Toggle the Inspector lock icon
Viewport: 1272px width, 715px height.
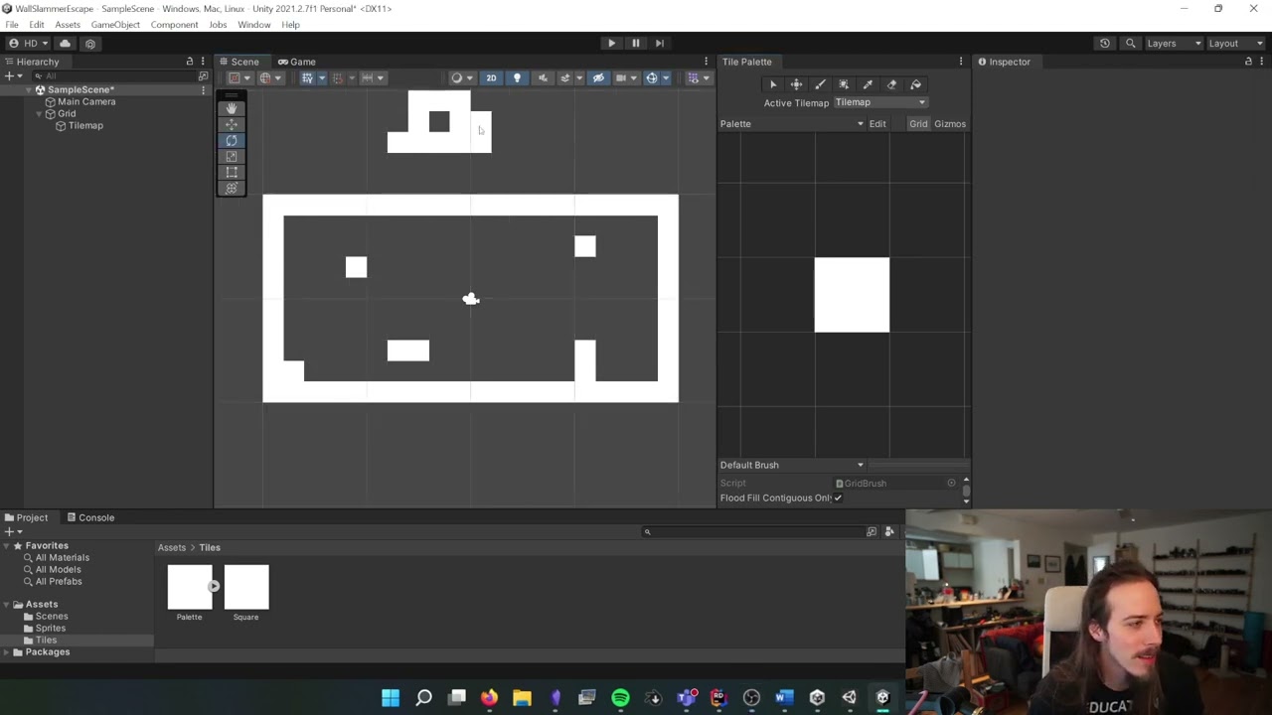click(x=1248, y=62)
